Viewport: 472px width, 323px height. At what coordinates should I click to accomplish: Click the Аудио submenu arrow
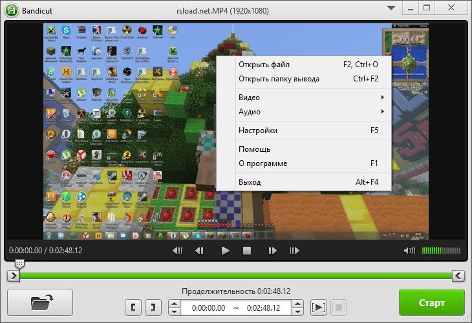tap(382, 111)
